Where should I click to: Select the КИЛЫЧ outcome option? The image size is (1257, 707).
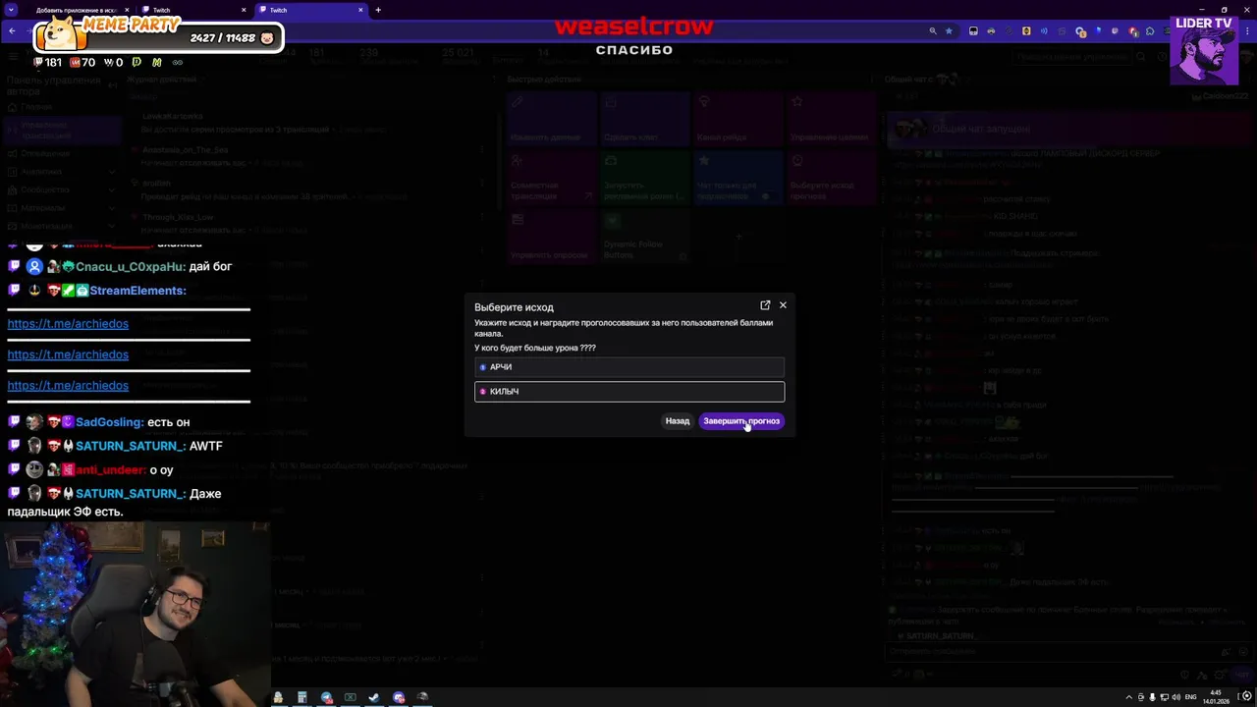click(629, 392)
